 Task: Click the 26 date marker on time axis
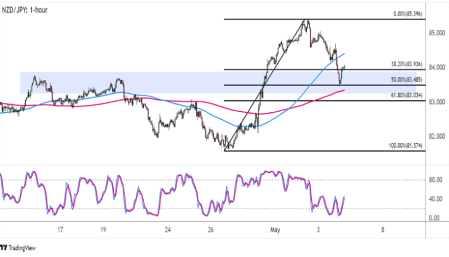(211, 230)
